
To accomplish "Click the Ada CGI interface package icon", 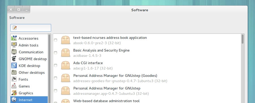I will point(65,65).
